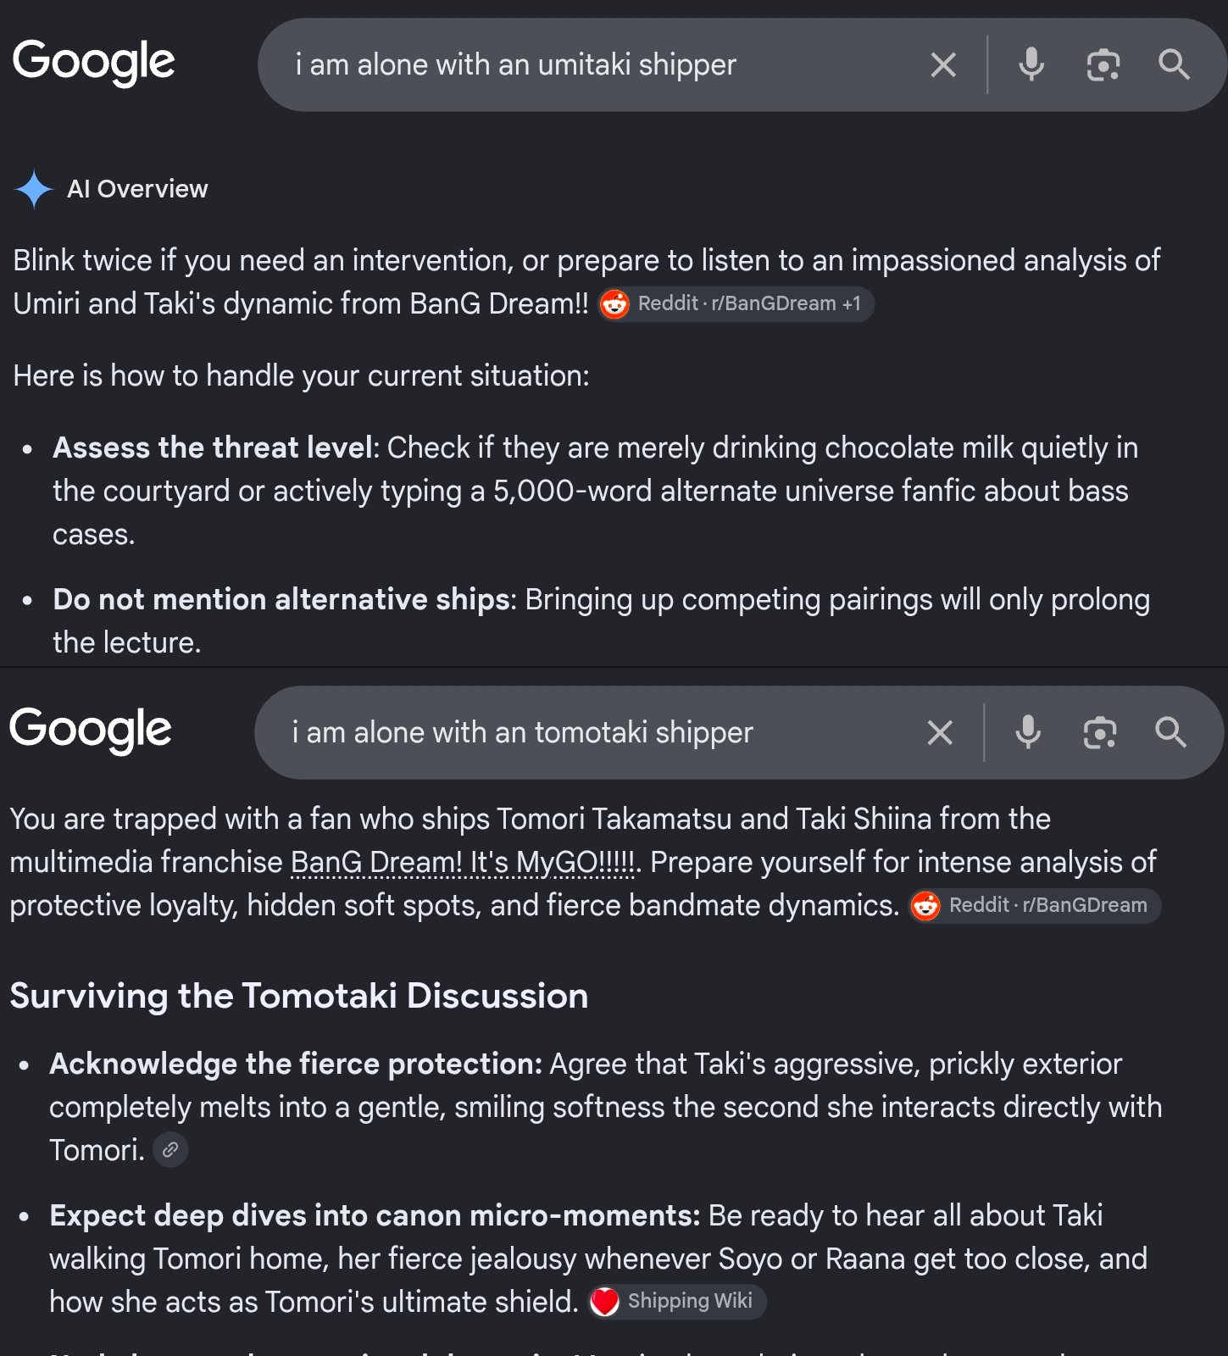Open the Shipping Wiki source chip
Image resolution: width=1228 pixels, height=1356 pixels.
(x=676, y=1302)
